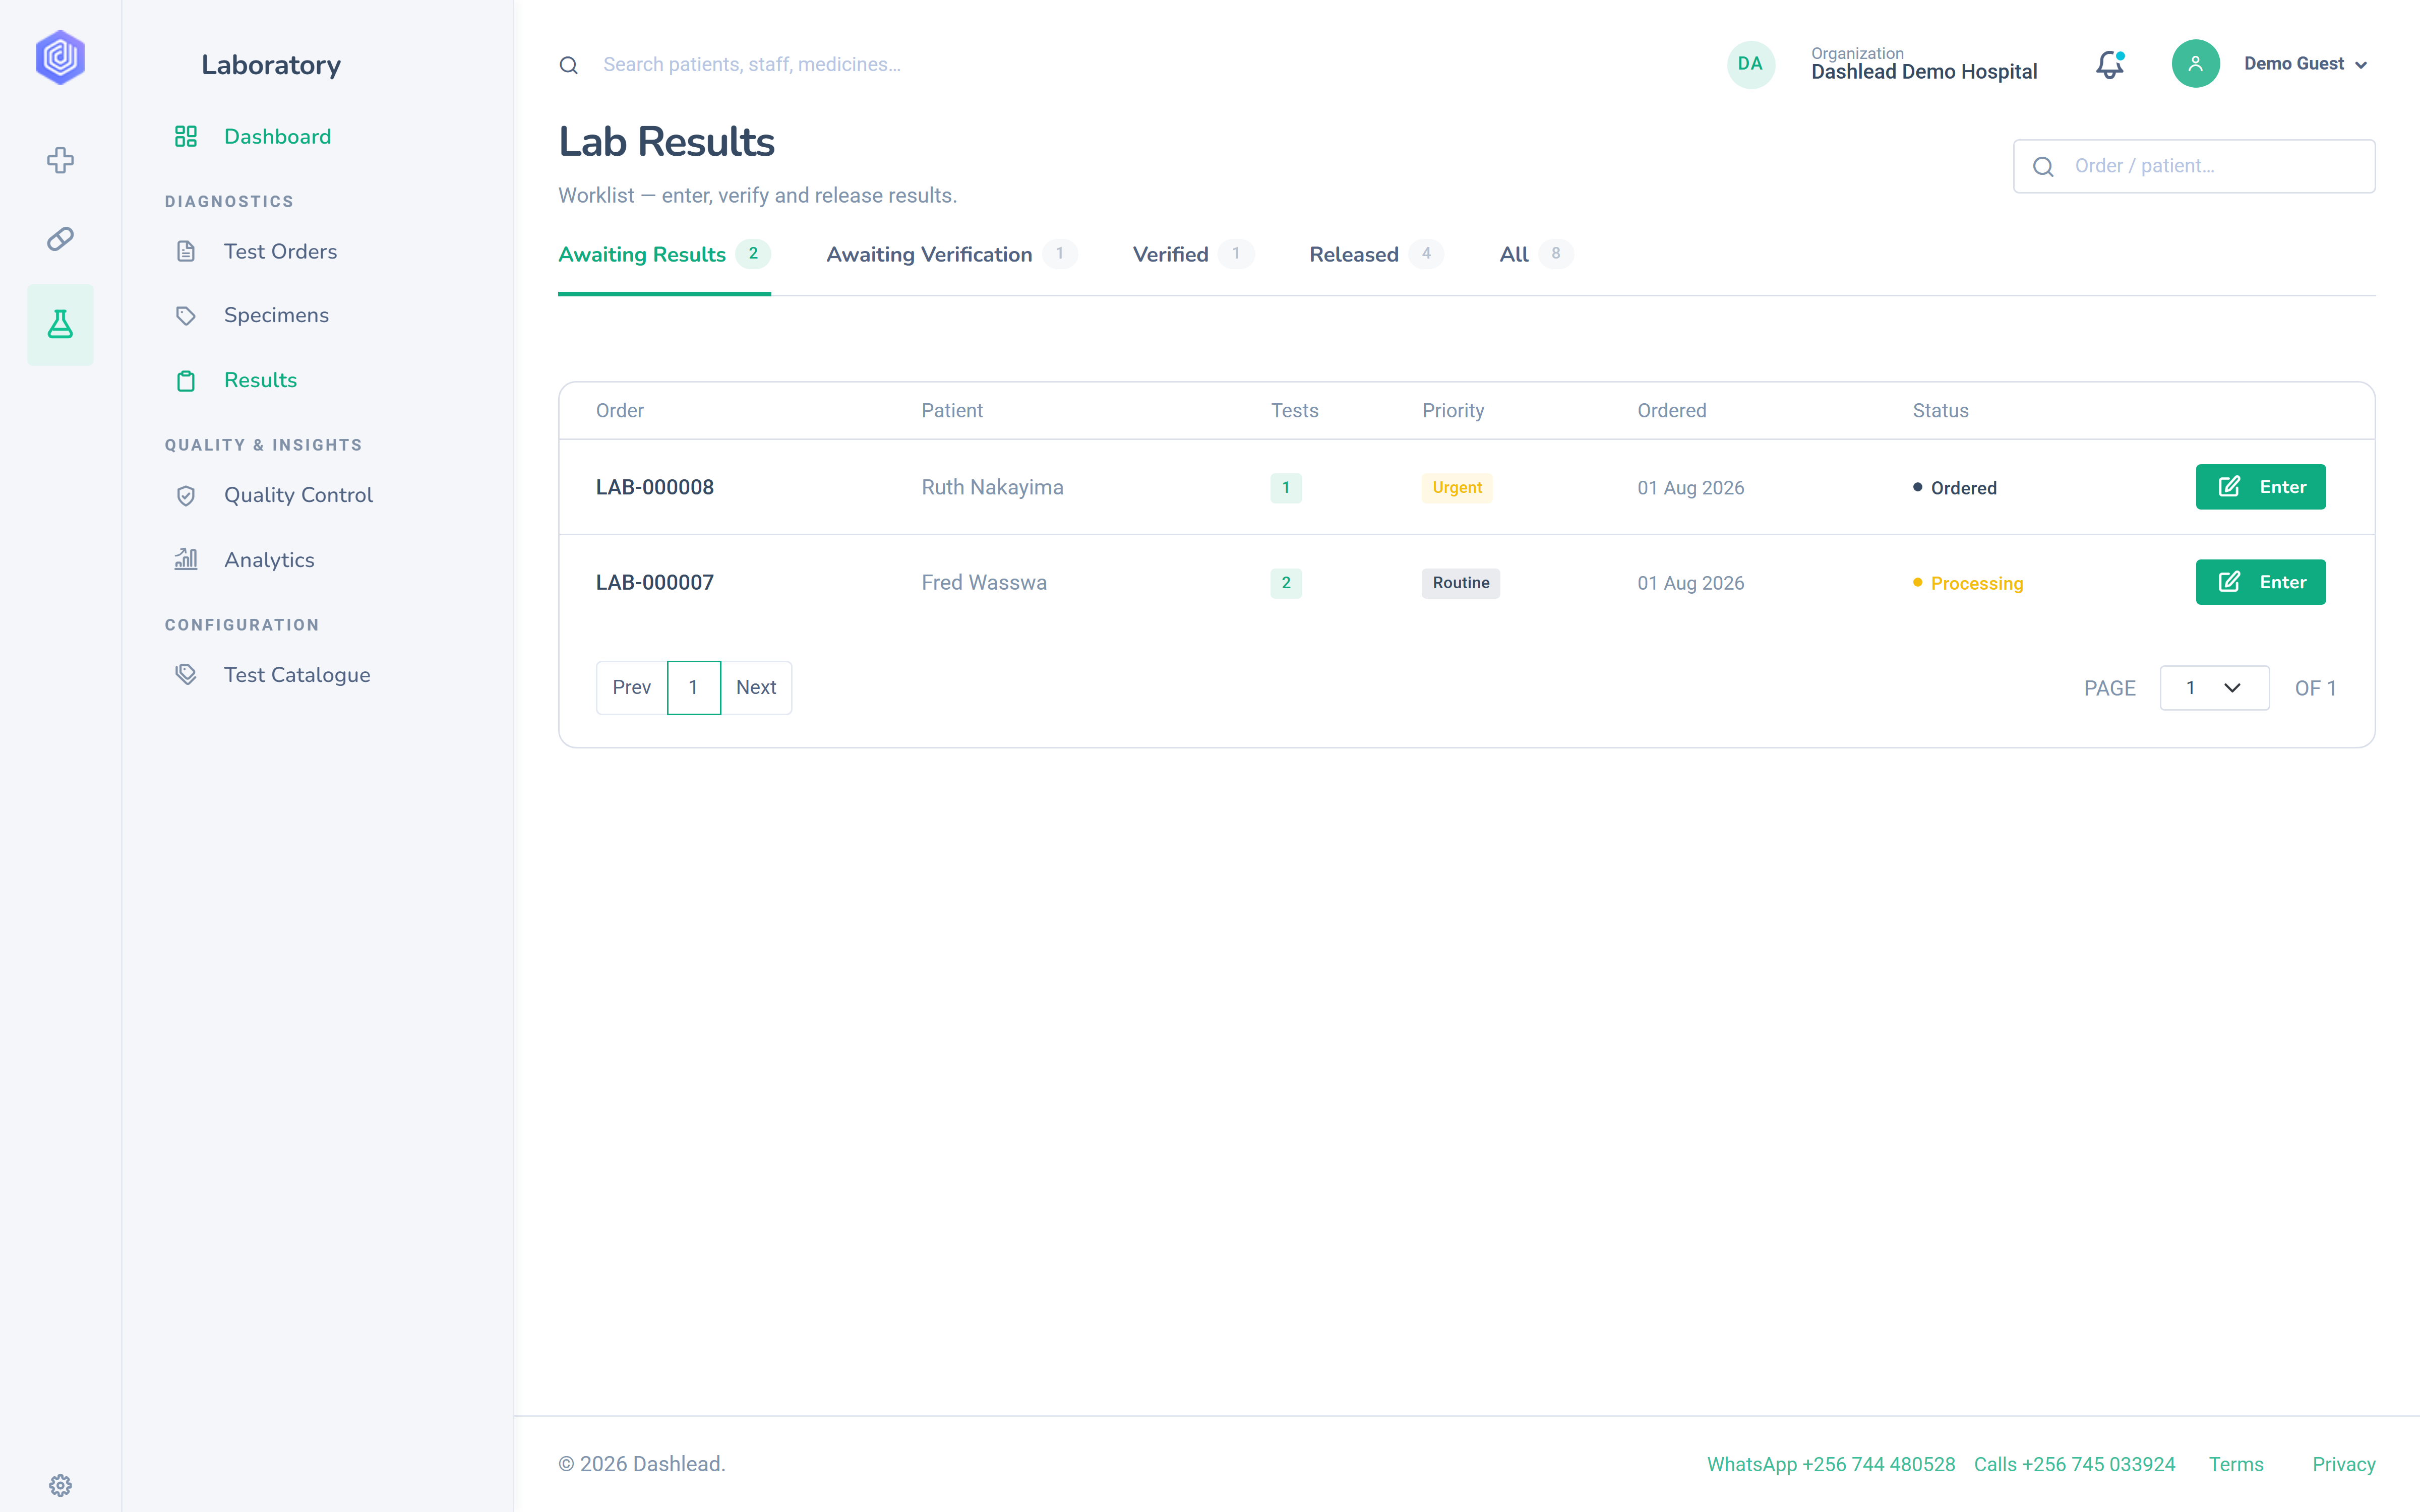Open the Terms link
2420x1512 pixels.
click(2236, 1464)
